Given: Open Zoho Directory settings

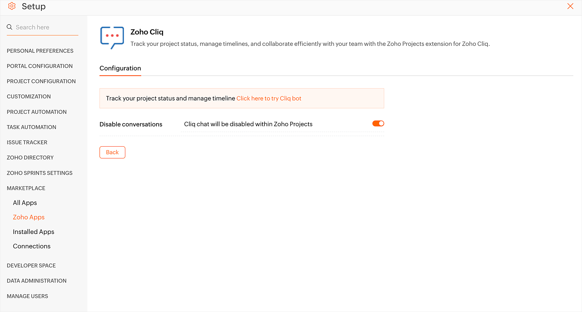Looking at the screenshot, I should click(x=30, y=157).
